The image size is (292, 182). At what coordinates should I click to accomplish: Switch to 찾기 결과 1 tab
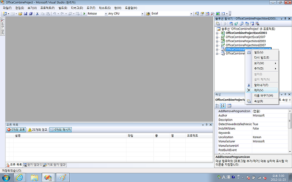tap(32, 165)
